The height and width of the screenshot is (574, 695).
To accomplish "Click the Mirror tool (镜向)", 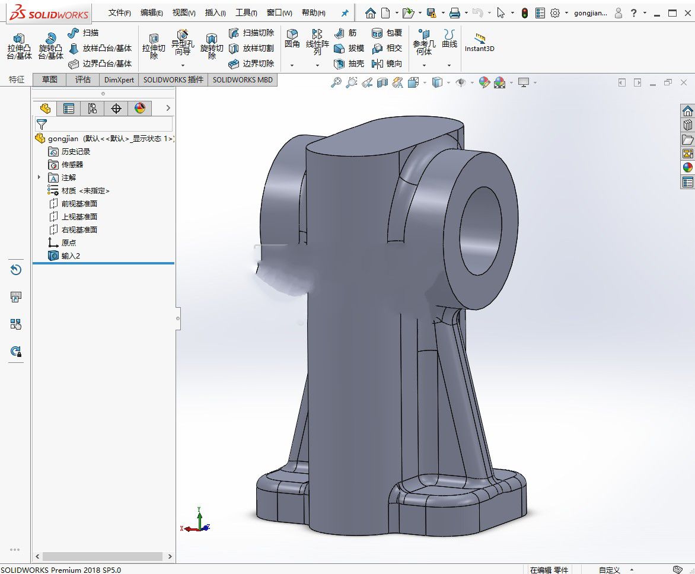I will (387, 64).
